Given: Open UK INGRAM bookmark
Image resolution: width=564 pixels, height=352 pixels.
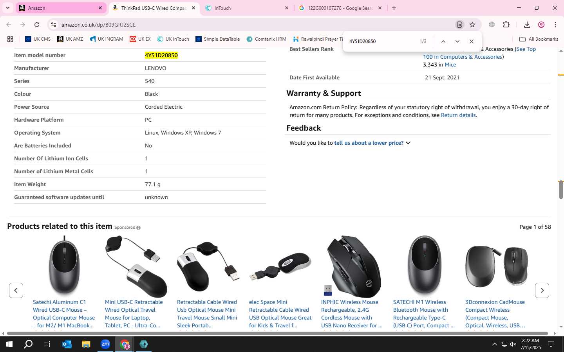Looking at the screenshot, I should [107, 39].
